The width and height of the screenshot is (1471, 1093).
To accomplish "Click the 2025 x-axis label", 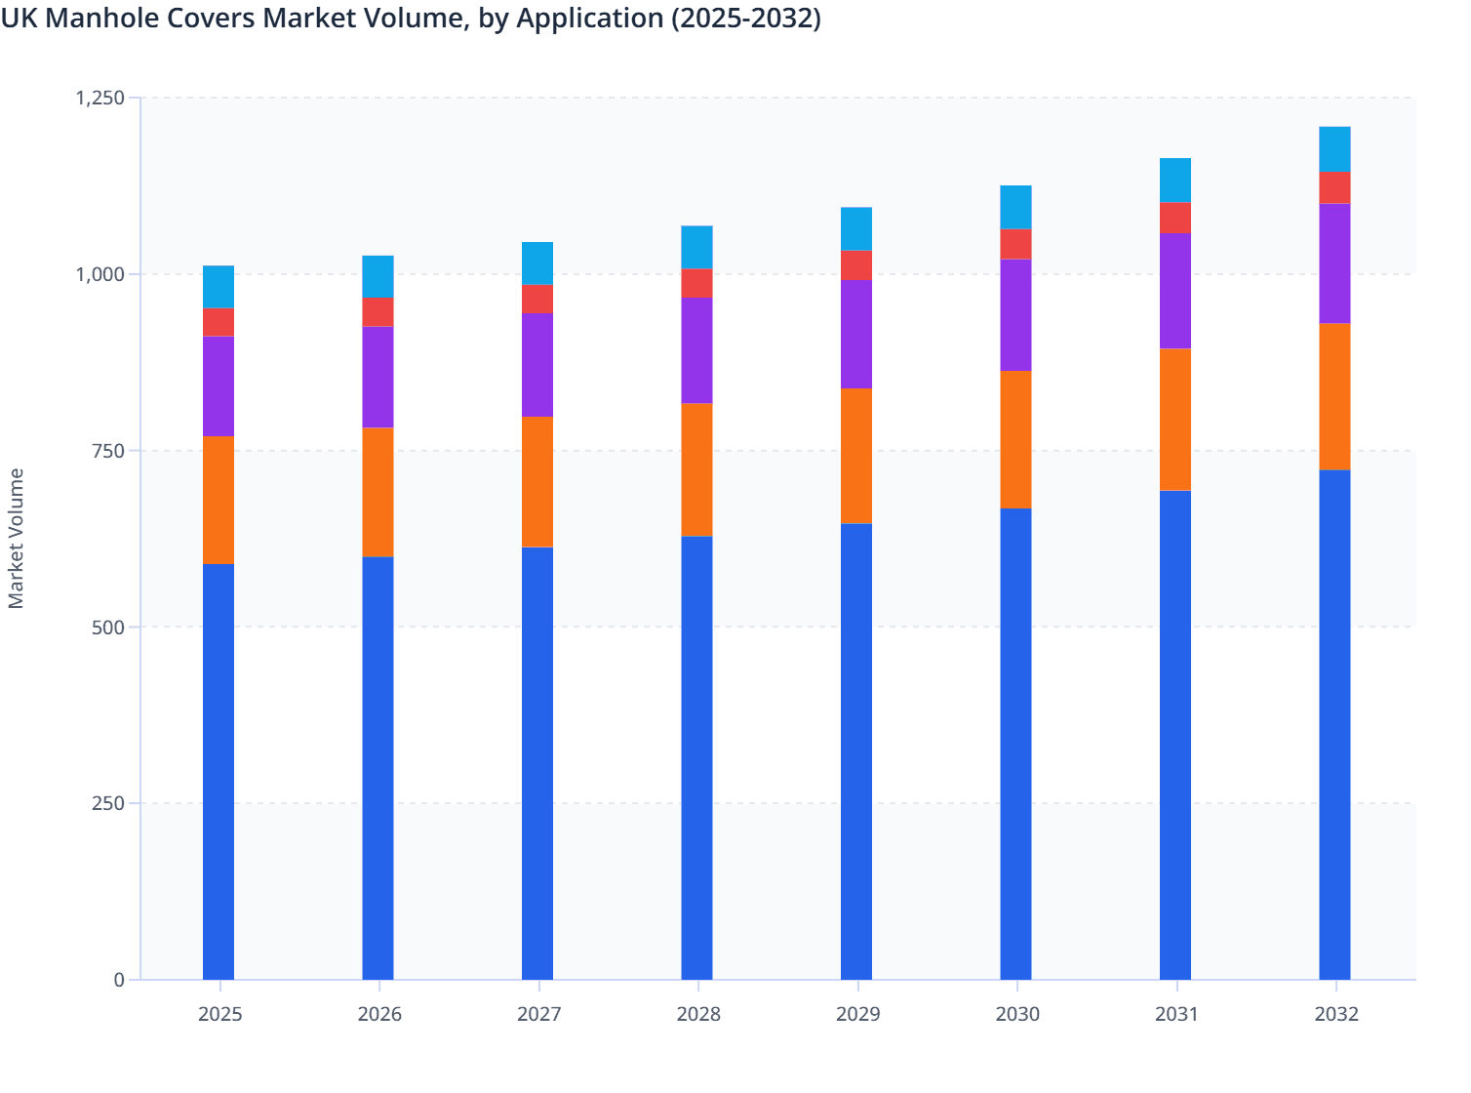I will coord(219,1014).
